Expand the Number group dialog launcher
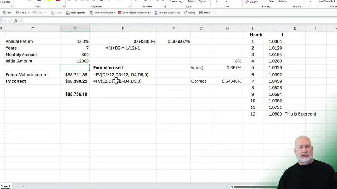Screen dimensions: 337x189 [x=165, y=6]
